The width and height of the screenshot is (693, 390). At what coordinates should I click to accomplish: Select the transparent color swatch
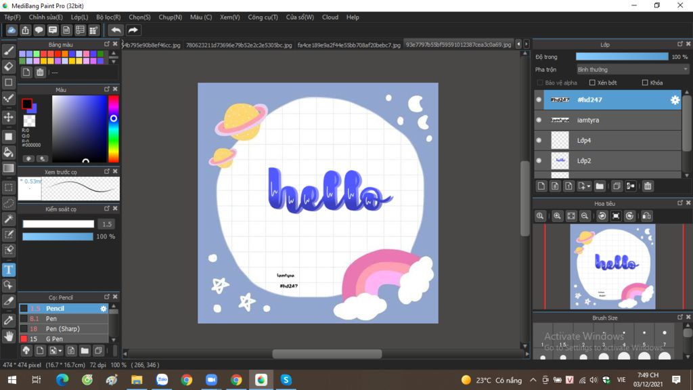tap(29, 121)
